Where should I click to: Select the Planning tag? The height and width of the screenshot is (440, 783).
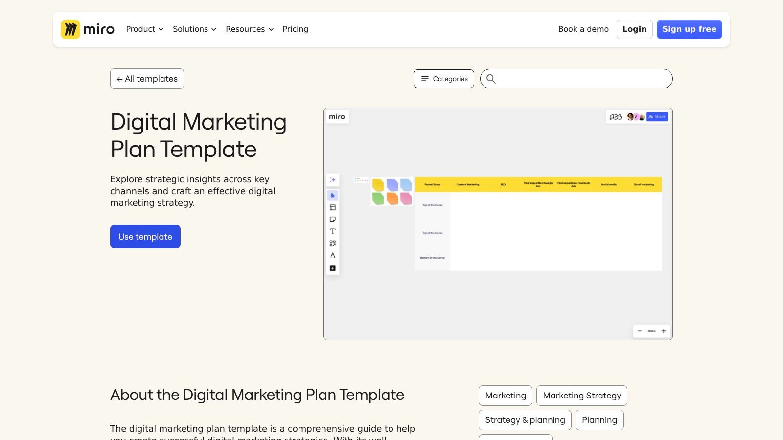tap(599, 420)
